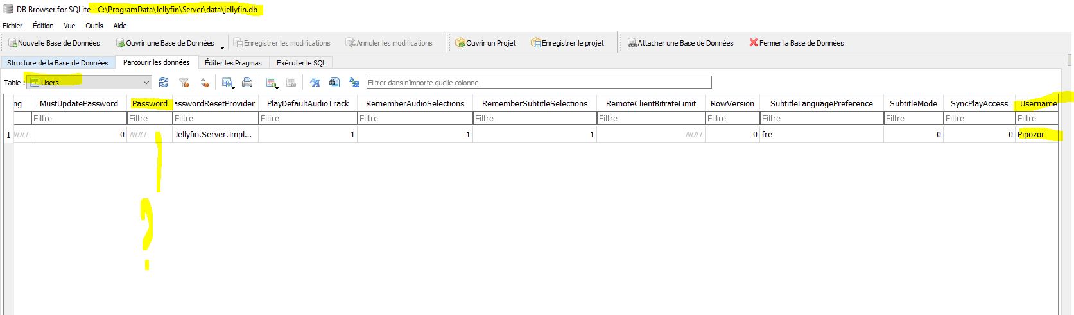Image resolution: width=1074 pixels, height=315 pixels.
Task: Open the Outils menu
Action: pos(94,26)
